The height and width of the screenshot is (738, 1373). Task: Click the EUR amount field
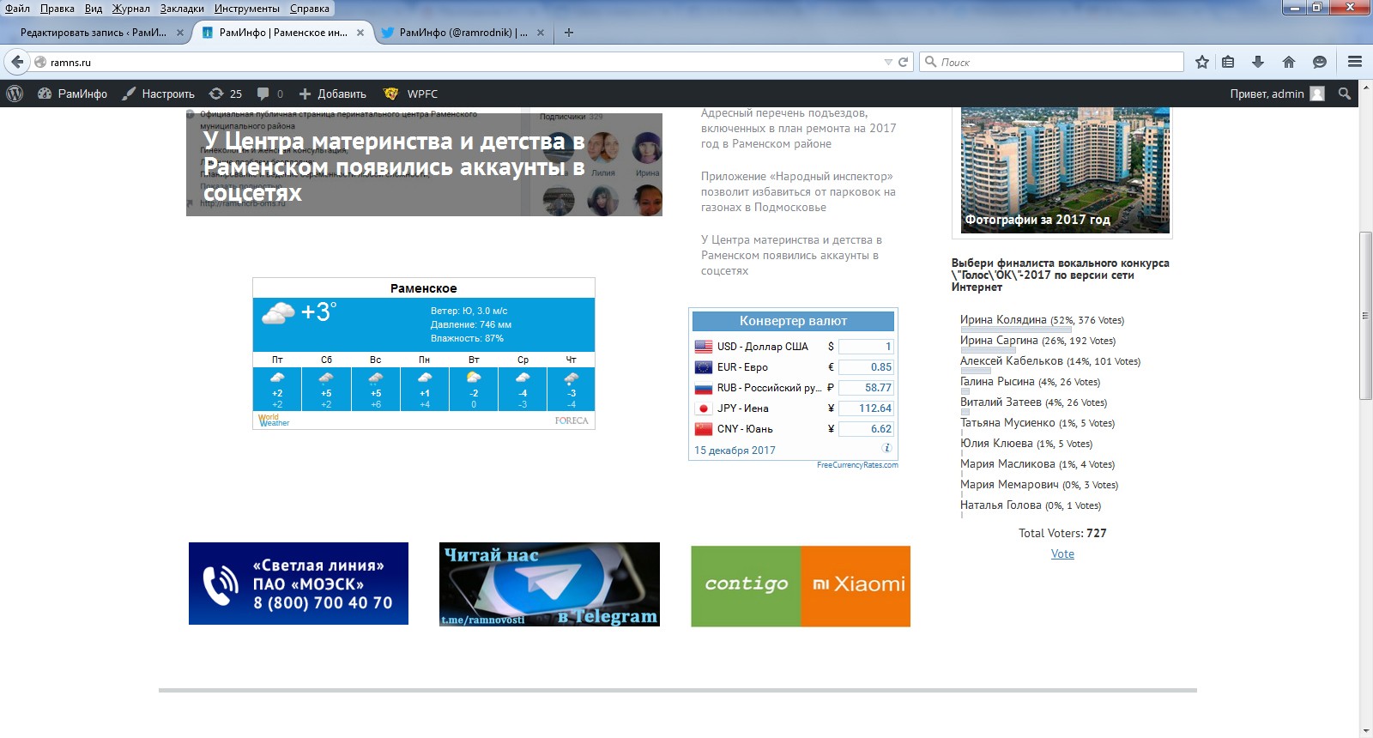click(866, 367)
